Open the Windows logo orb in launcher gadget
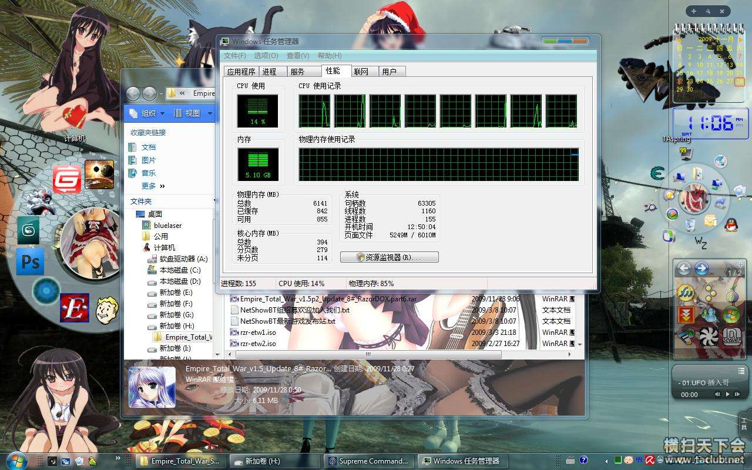The height and width of the screenshot is (470, 752). [x=731, y=315]
